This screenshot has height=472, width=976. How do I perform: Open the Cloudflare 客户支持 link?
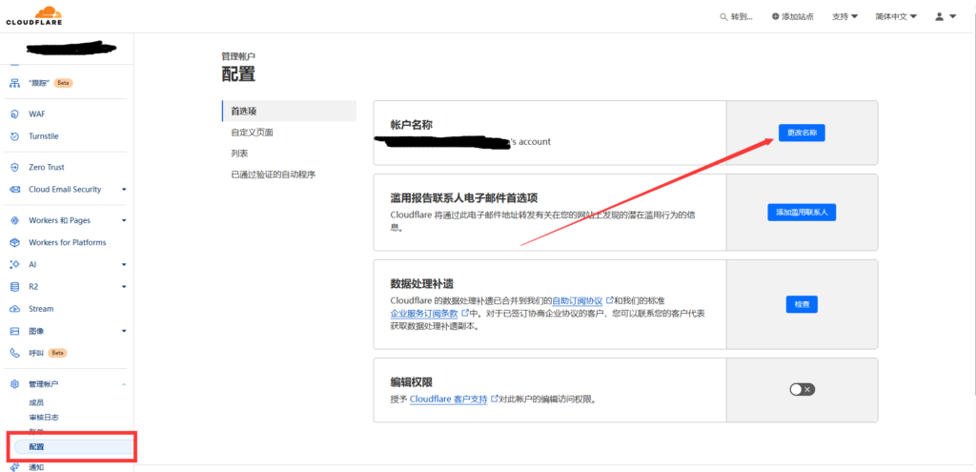pyautogui.click(x=448, y=400)
